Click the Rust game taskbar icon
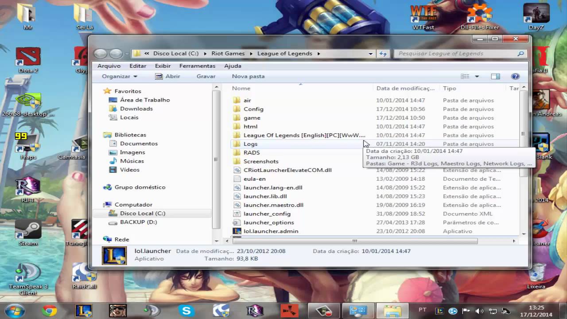This screenshot has height=319, width=567. pos(289,311)
